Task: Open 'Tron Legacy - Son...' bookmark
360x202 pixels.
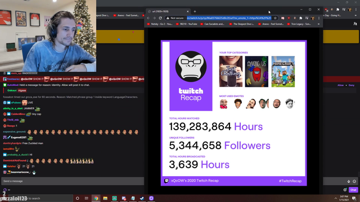Action: pyautogui.click(x=299, y=24)
